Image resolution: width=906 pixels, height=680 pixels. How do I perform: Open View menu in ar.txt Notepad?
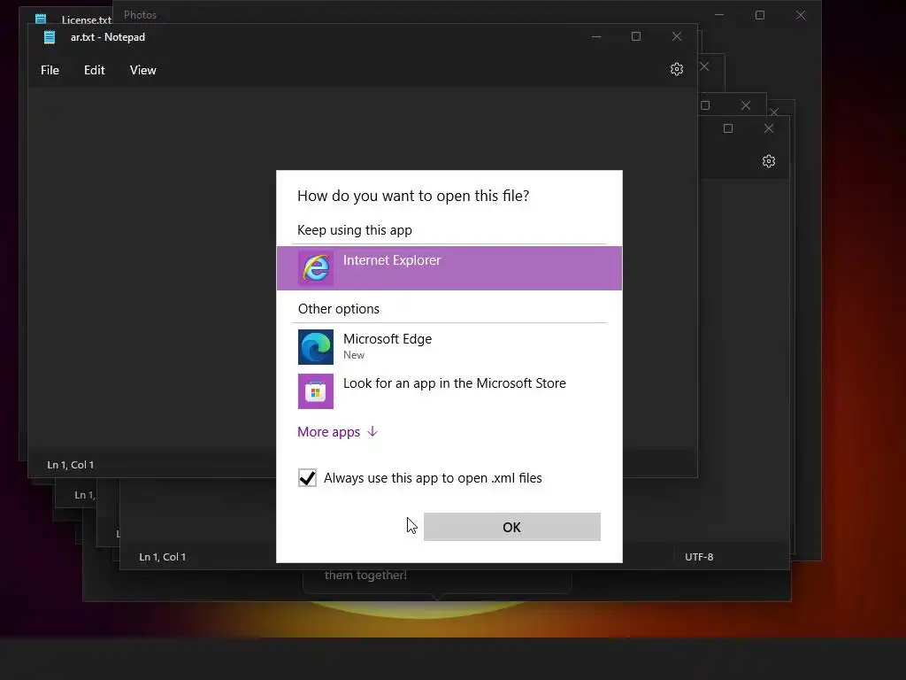[x=142, y=70]
